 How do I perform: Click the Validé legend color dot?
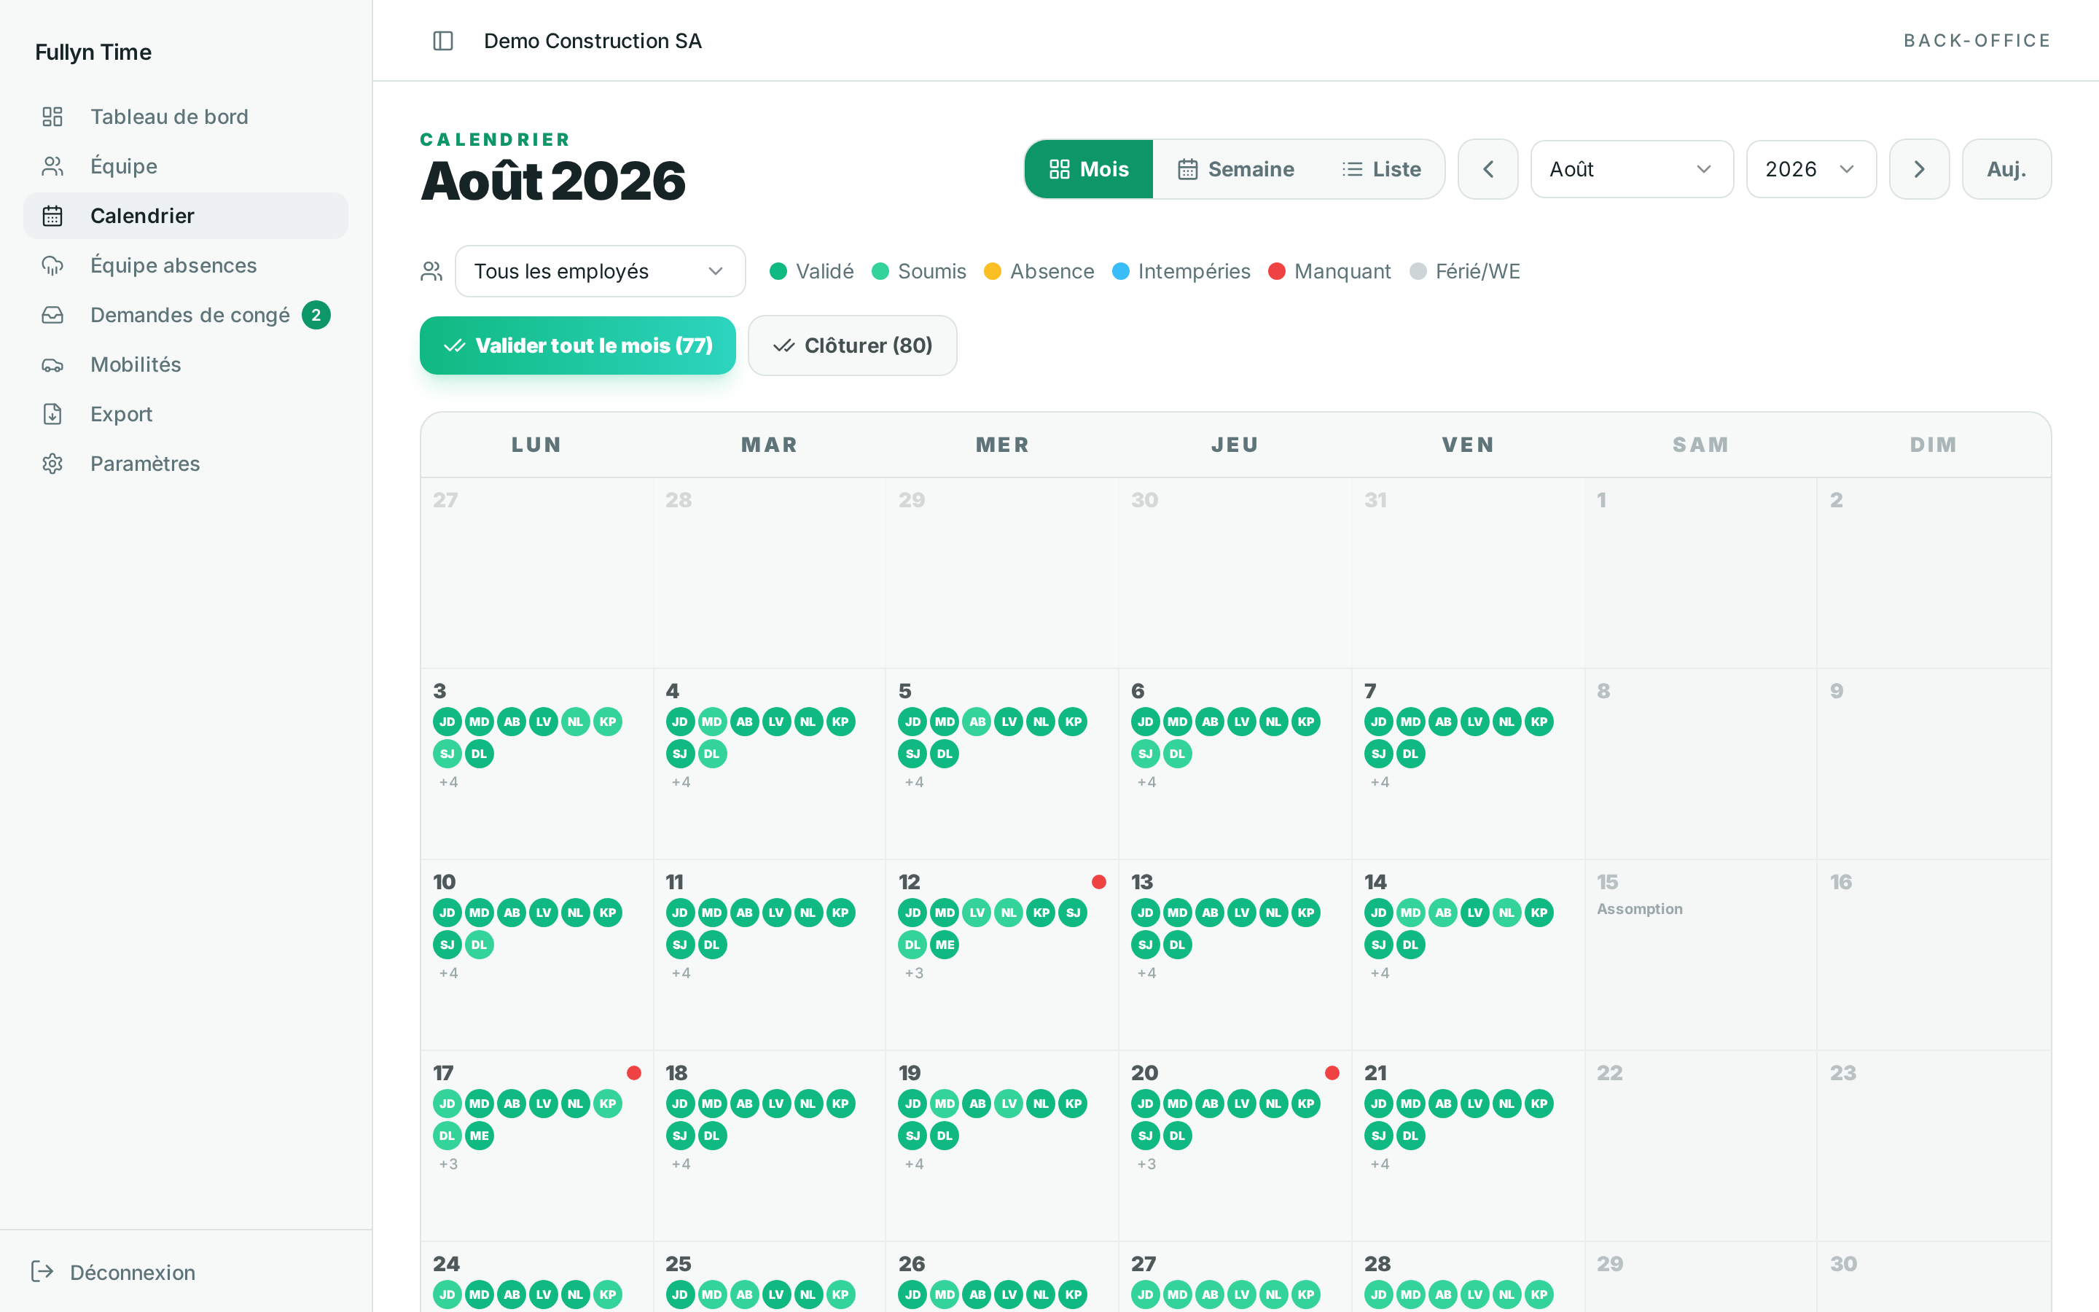778,272
